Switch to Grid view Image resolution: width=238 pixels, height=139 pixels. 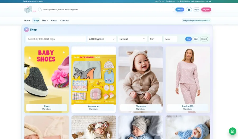pos(188,39)
